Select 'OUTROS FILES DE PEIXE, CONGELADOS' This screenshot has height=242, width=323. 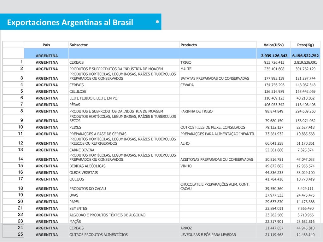pyautogui.click(x=213, y=127)
